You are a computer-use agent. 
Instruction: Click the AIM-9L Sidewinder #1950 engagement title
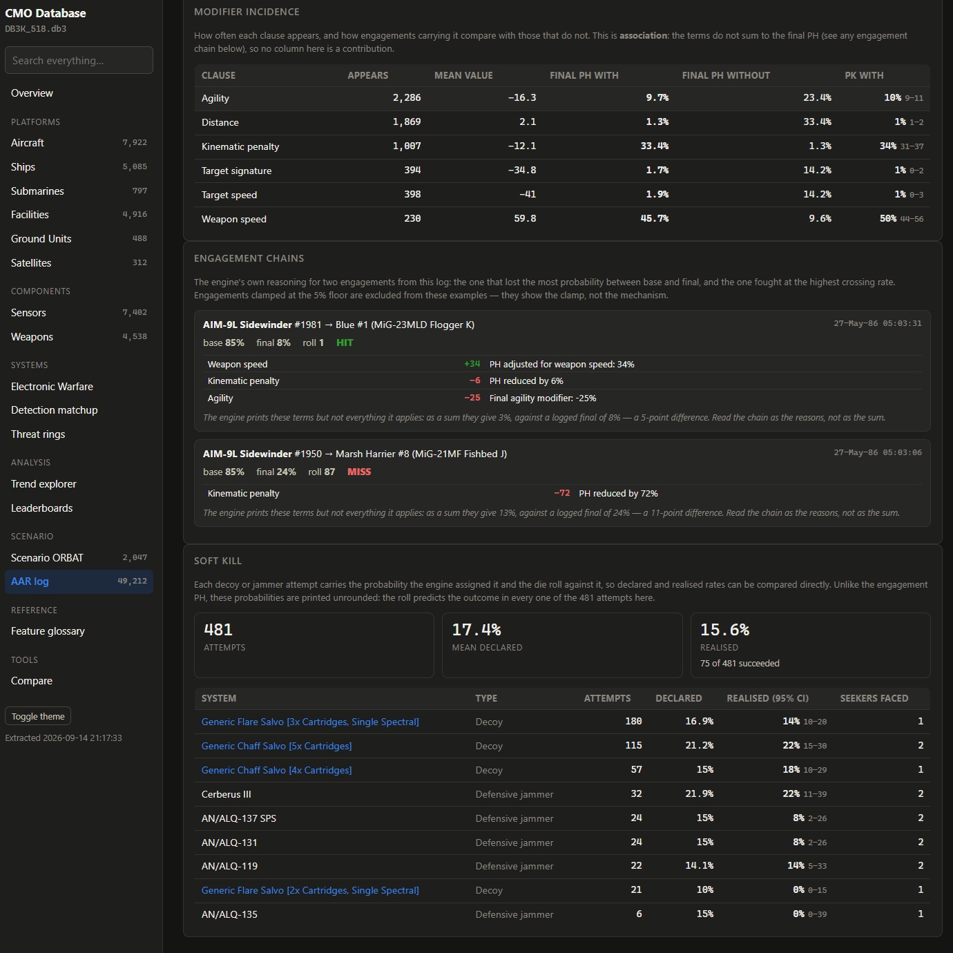355,454
